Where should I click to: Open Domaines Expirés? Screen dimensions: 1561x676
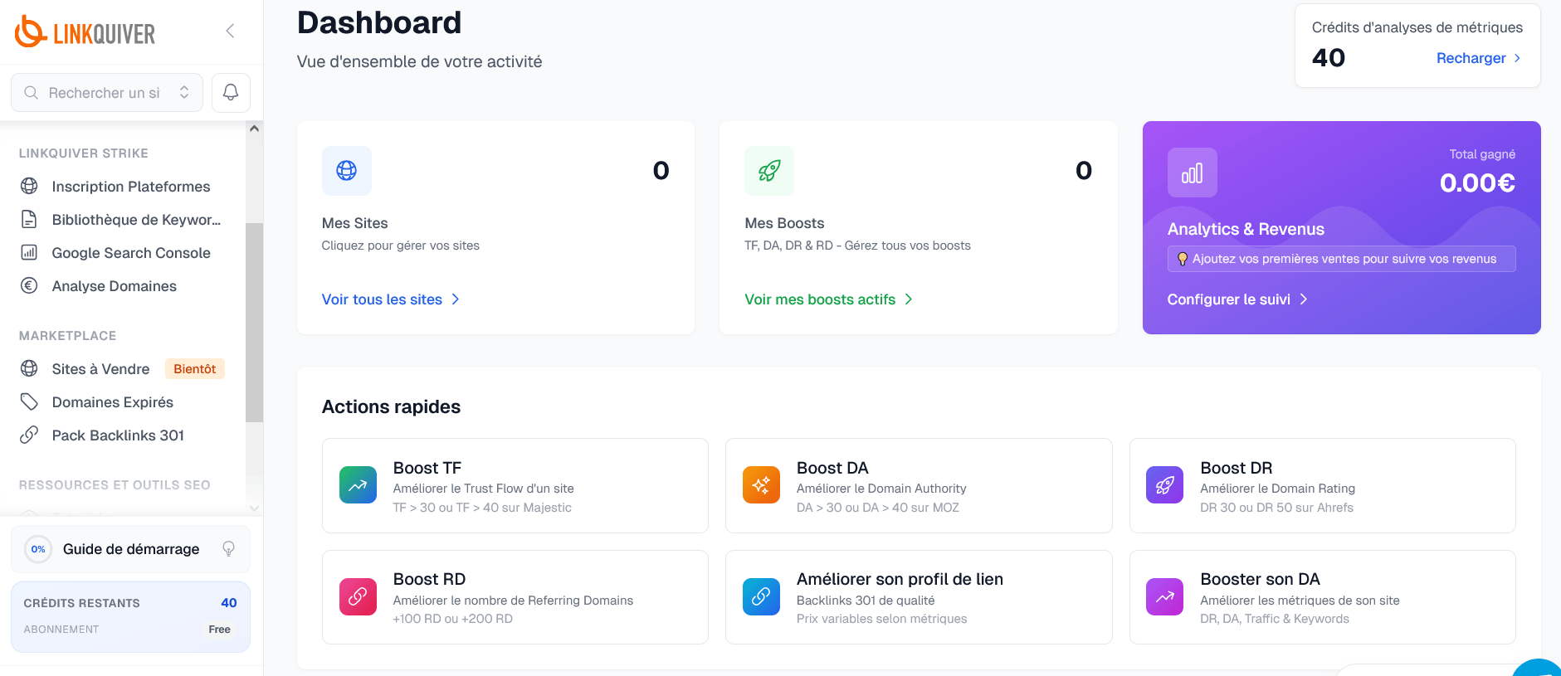pyautogui.click(x=113, y=402)
